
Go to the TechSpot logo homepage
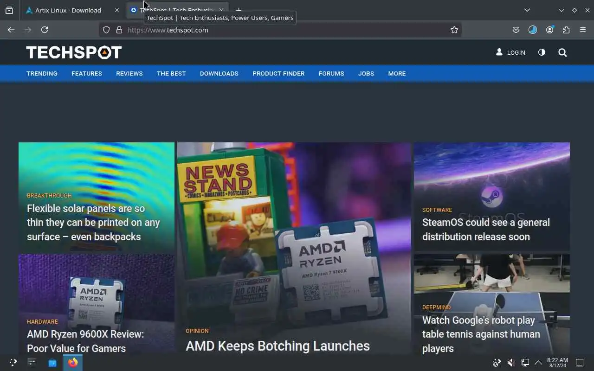click(x=74, y=52)
